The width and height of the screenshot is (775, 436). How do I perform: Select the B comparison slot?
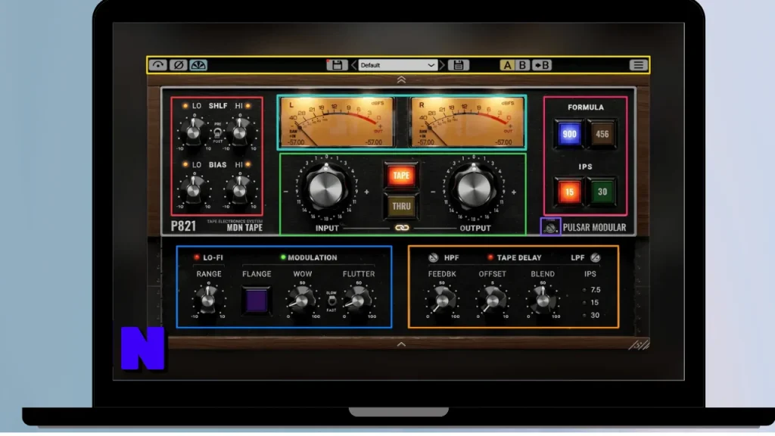point(522,65)
